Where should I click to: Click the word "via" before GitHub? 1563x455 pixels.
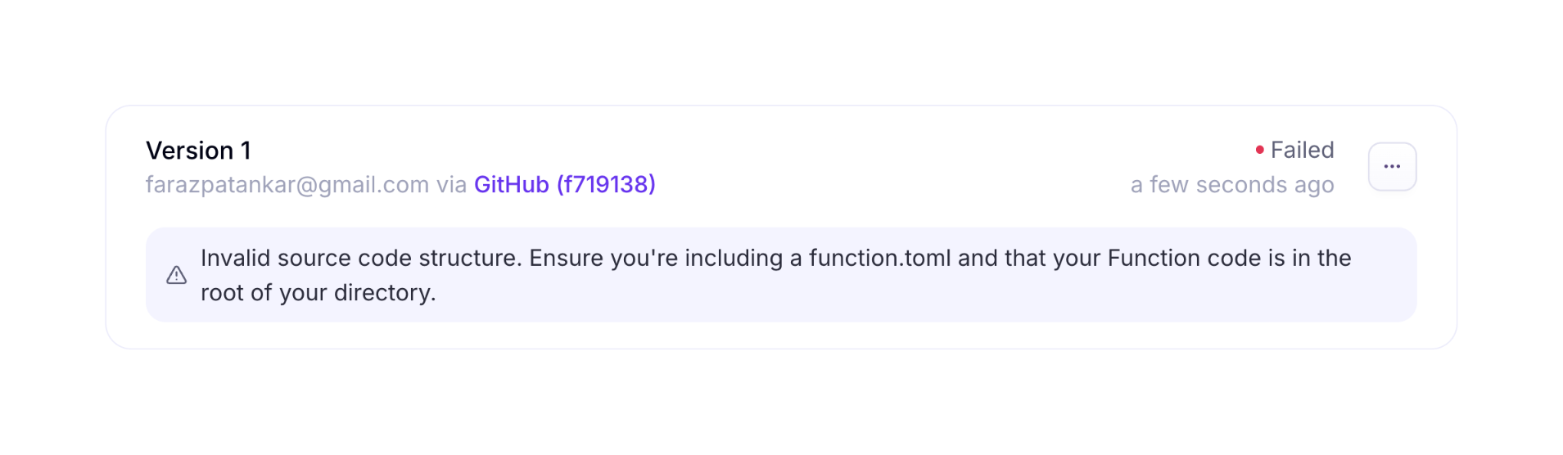tap(451, 185)
